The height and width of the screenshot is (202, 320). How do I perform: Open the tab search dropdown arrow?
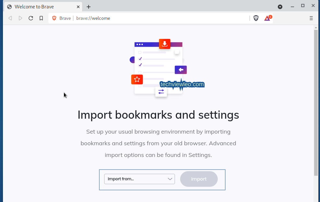coord(280,7)
